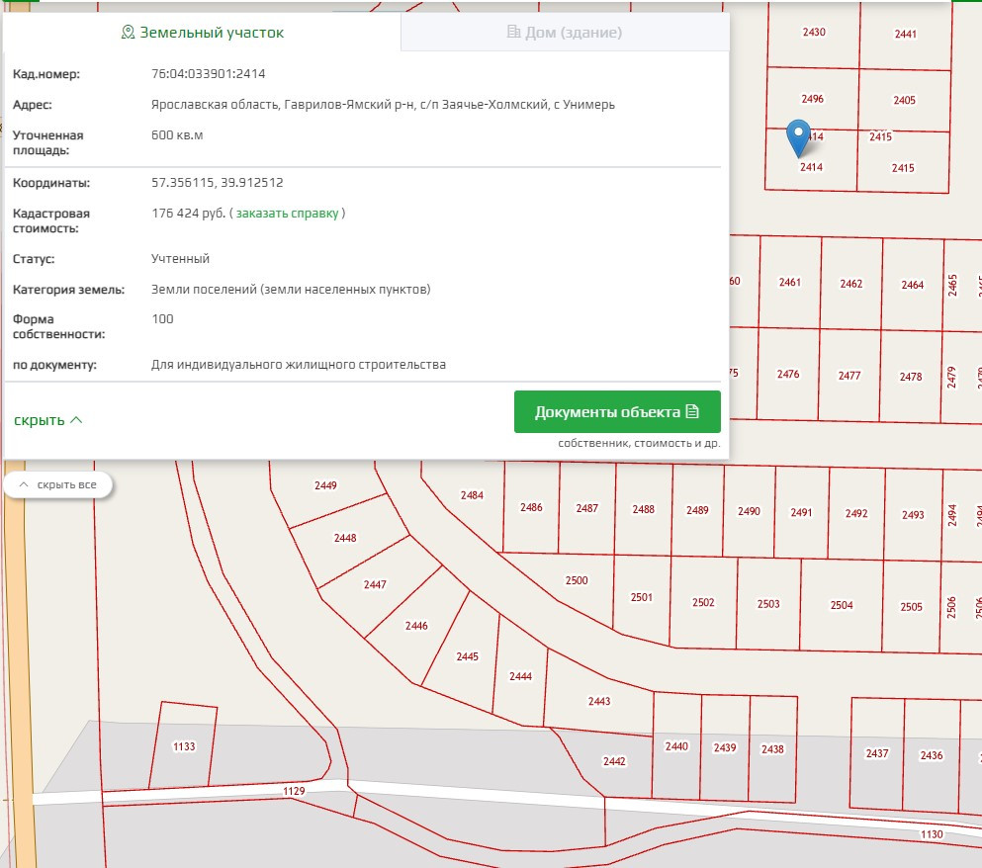Switch to the Земельный участок tab
The image size is (982, 868).
pyautogui.click(x=202, y=33)
